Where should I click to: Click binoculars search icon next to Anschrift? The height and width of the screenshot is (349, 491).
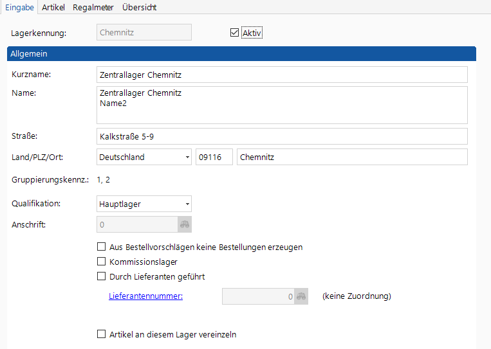tap(185, 224)
